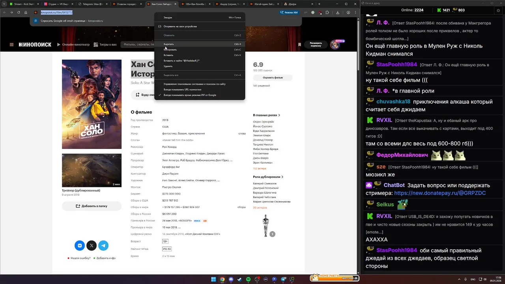Select 'Копировать' in the context menu

click(x=200, y=50)
